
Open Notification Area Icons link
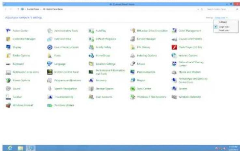(26, 72)
